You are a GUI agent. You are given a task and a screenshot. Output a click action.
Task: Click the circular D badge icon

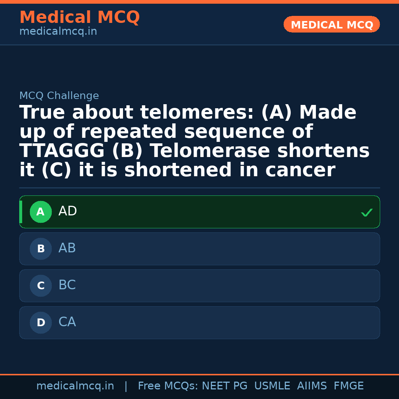41,323
